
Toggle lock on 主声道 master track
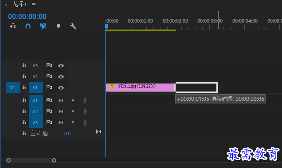coord(24,133)
